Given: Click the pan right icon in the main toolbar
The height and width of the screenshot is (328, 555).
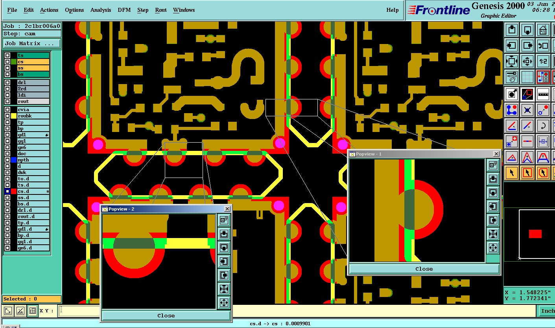Looking at the screenshot, I should (x=527, y=46).
